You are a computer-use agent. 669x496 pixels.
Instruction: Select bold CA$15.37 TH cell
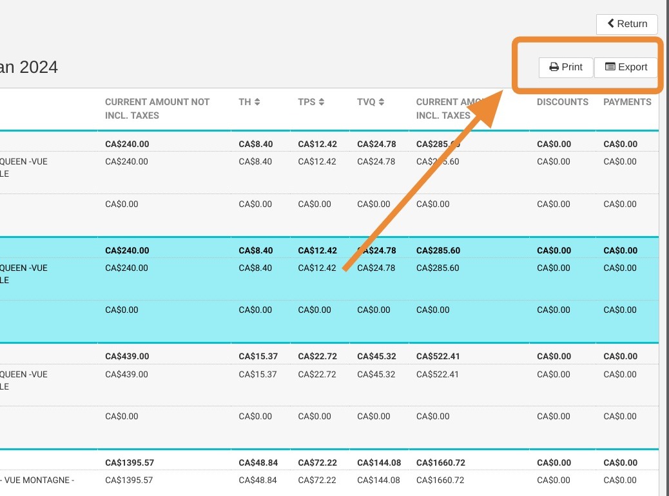click(x=258, y=357)
